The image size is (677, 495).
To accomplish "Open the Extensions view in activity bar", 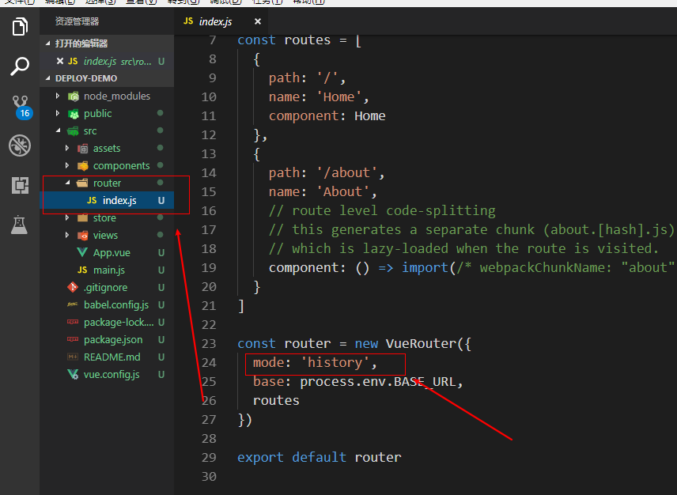I will (x=20, y=185).
